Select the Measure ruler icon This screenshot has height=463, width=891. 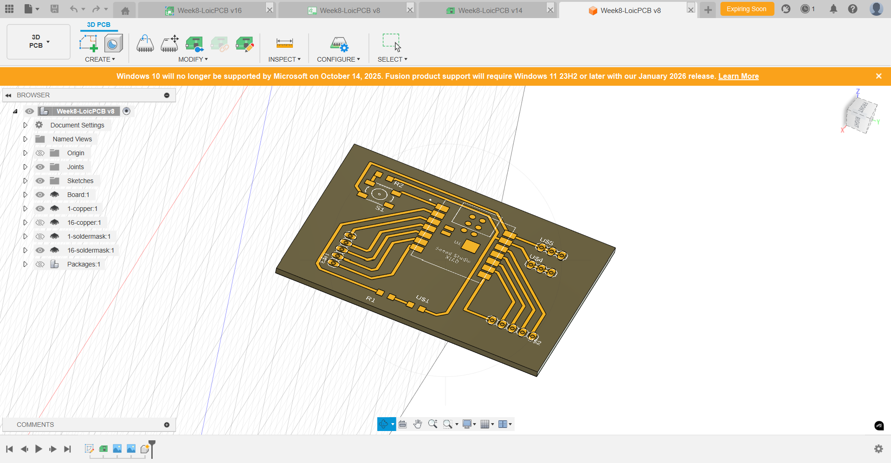tap(284, 43)
